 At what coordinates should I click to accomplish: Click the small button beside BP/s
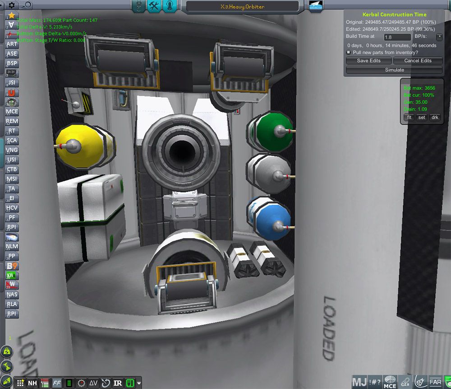tap(439, 37)
